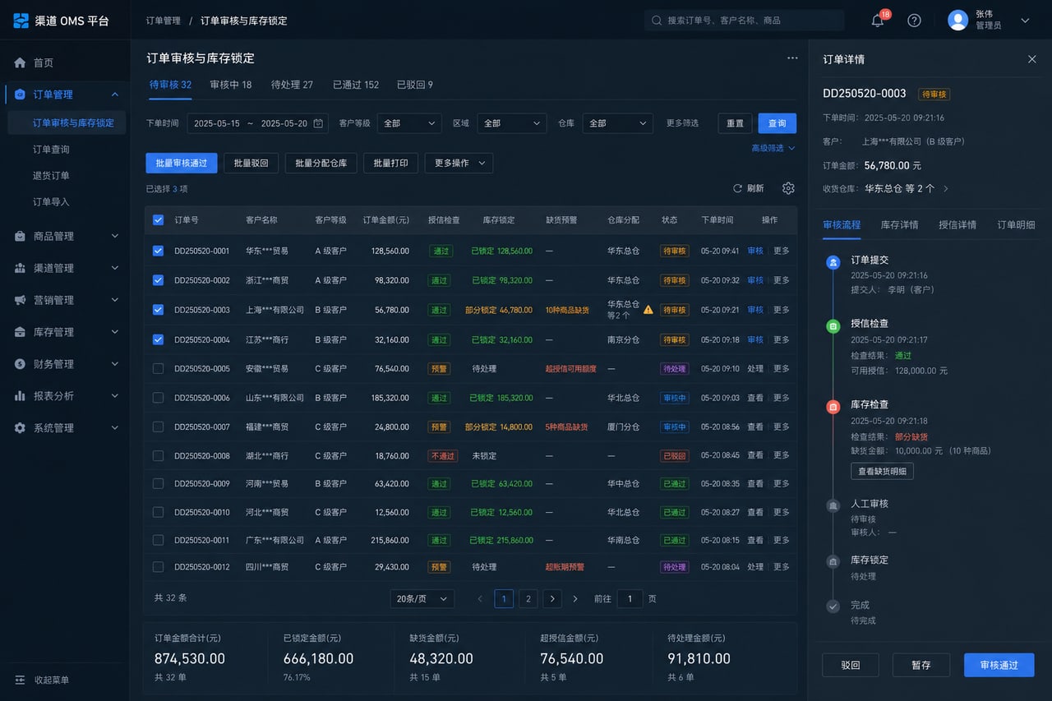Click the 批量审核通过 button
Viewport: 1052px width, 701px height.
point(182,163)
